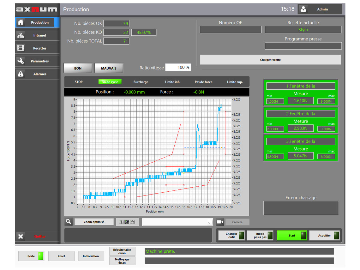Select the graph cursor crosshair tool
The height and width of the screenshot is (270, 360).
(122, 222)
